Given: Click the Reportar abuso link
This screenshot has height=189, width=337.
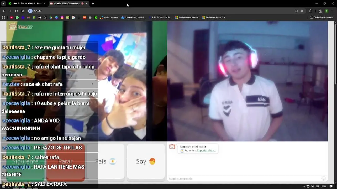Looking at the screenshot, I should coord(206,151).
